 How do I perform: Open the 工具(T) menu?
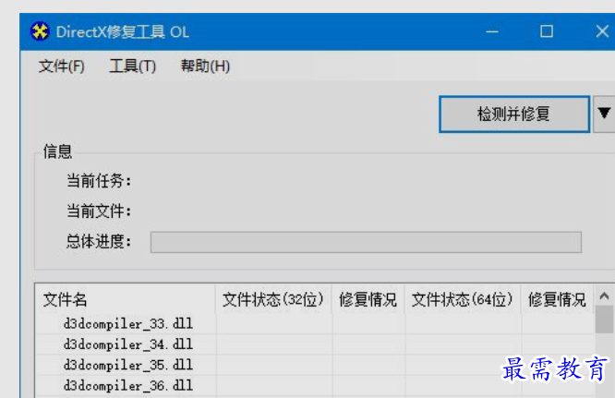(x=133, y=66)
